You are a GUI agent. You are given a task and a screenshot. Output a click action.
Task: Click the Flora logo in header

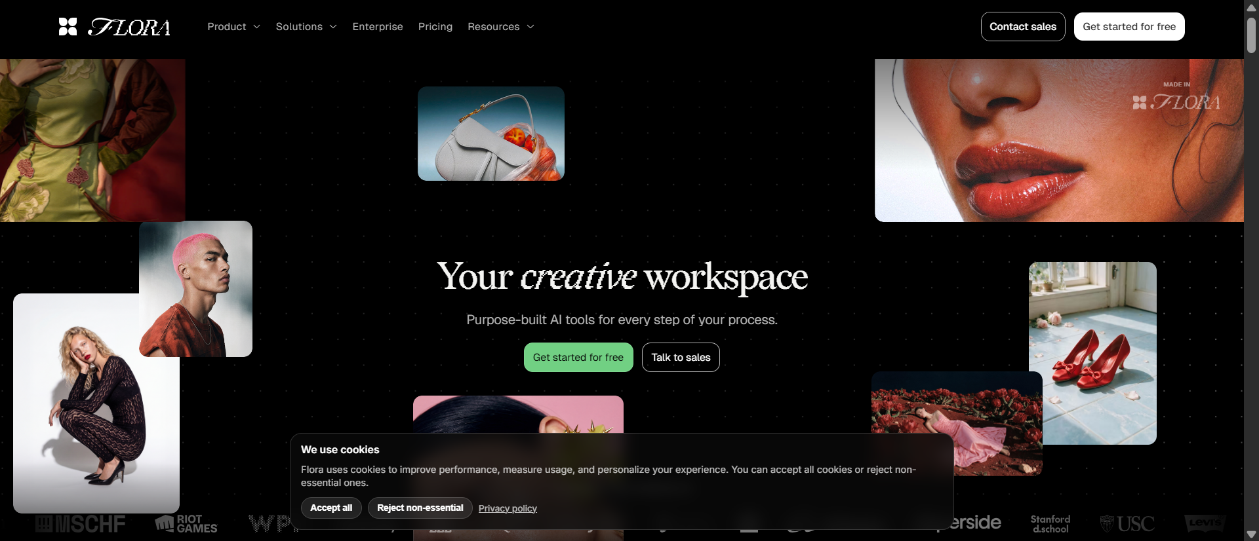click(x=114, y=27)
